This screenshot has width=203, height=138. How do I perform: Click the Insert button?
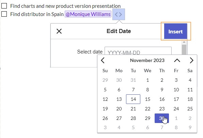(x=175, y=31)
